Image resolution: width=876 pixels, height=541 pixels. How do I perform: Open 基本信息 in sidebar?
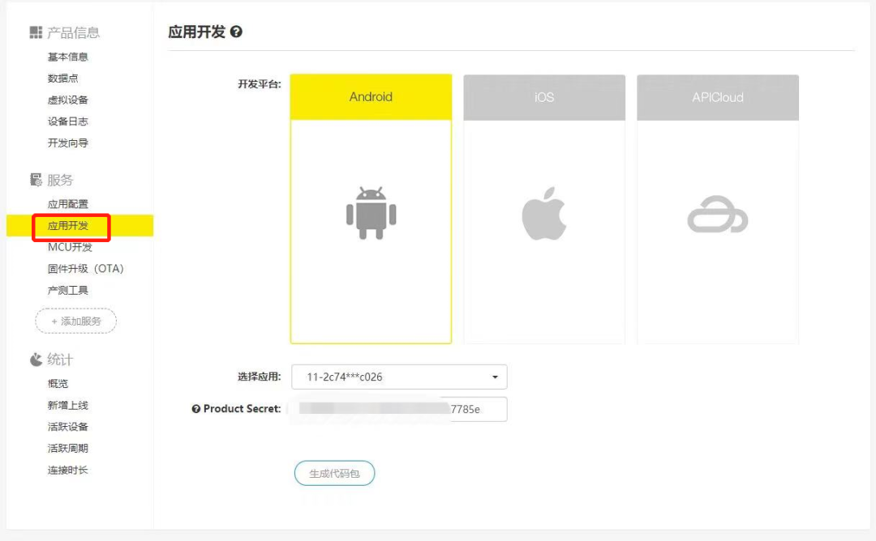67,57
